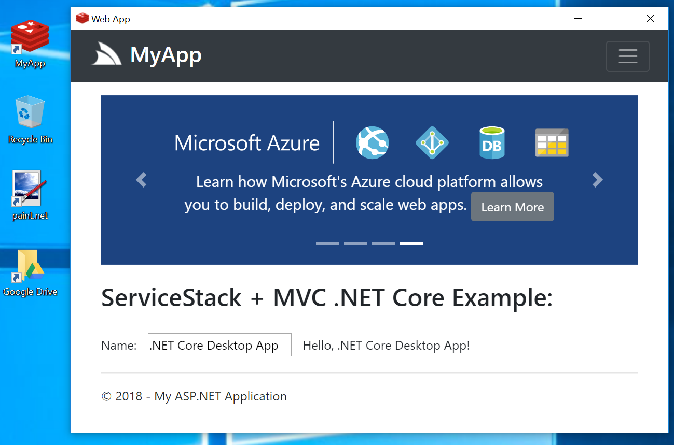Image resolution: width=674 pixels, height=445 pixels.
Task: Close the Web App window
Action: click(x=650, y=19)
